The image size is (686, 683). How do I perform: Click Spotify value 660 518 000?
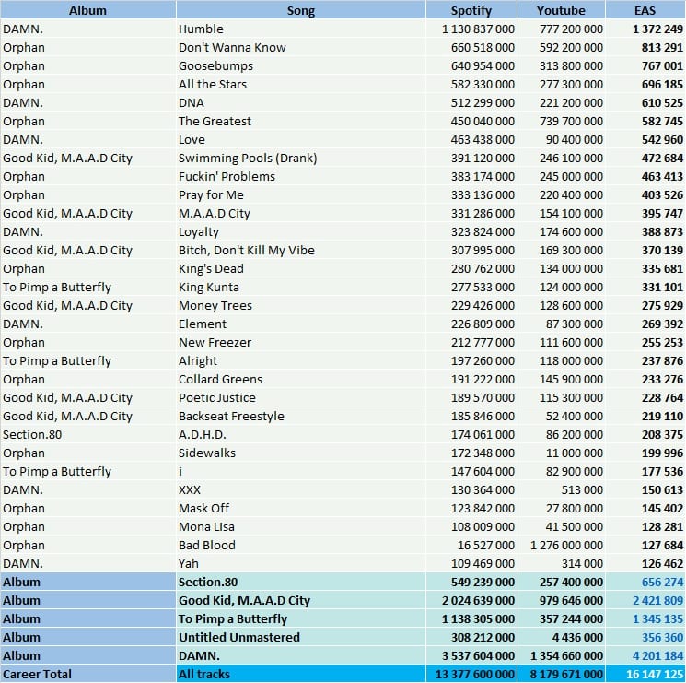pos(483,47)
